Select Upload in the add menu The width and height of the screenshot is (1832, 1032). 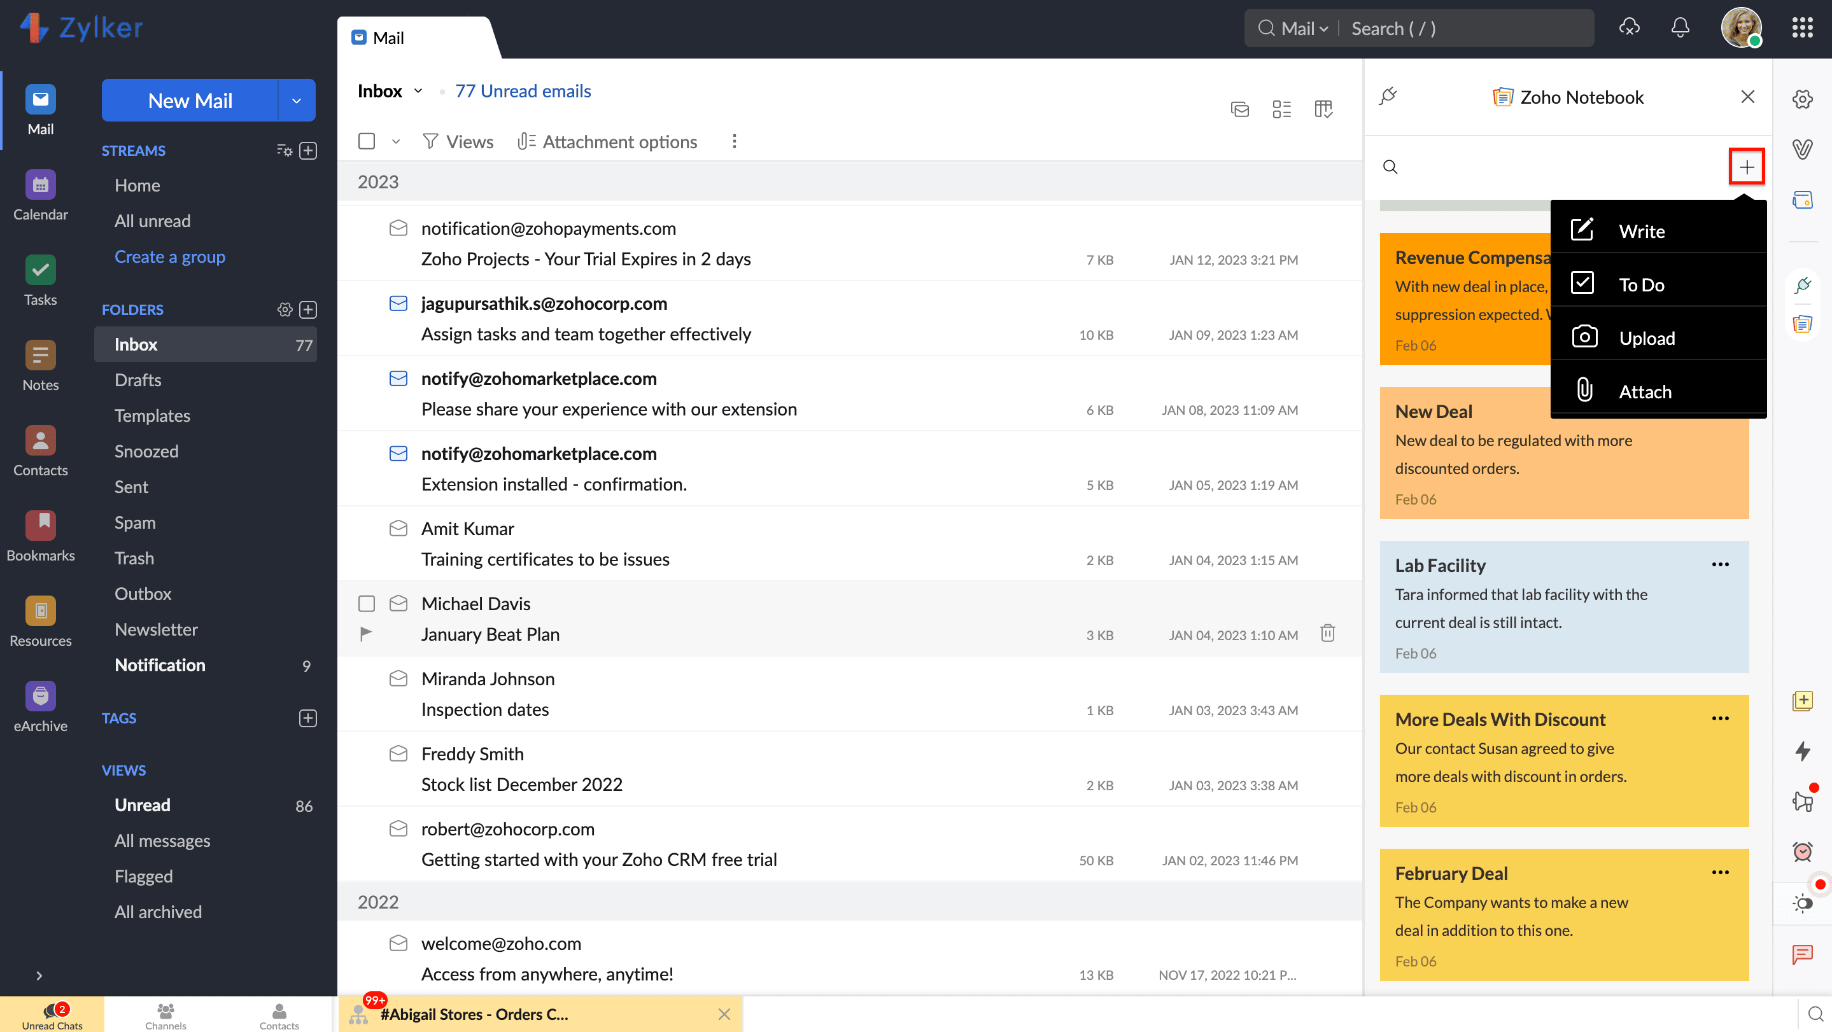[x=1646, y=338]
